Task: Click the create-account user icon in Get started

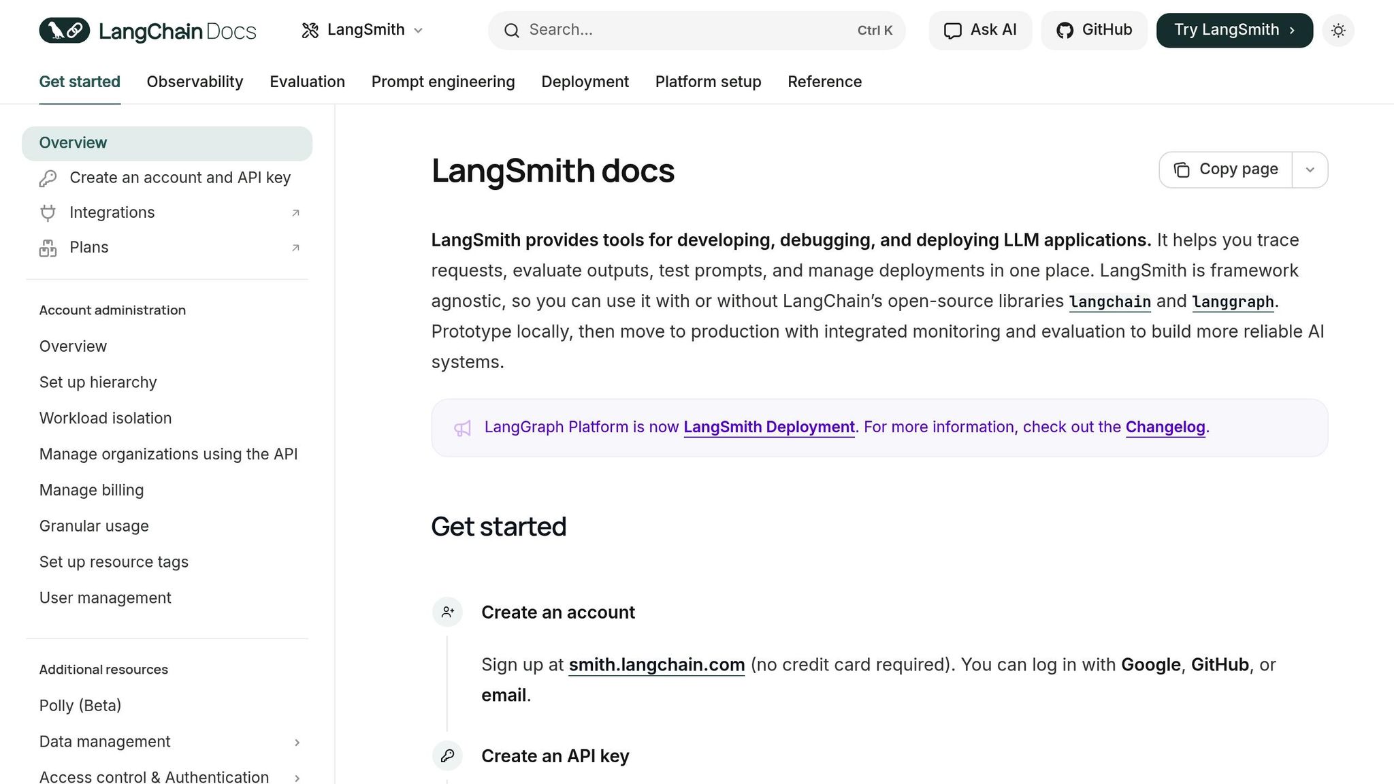Action: point(447,611)
